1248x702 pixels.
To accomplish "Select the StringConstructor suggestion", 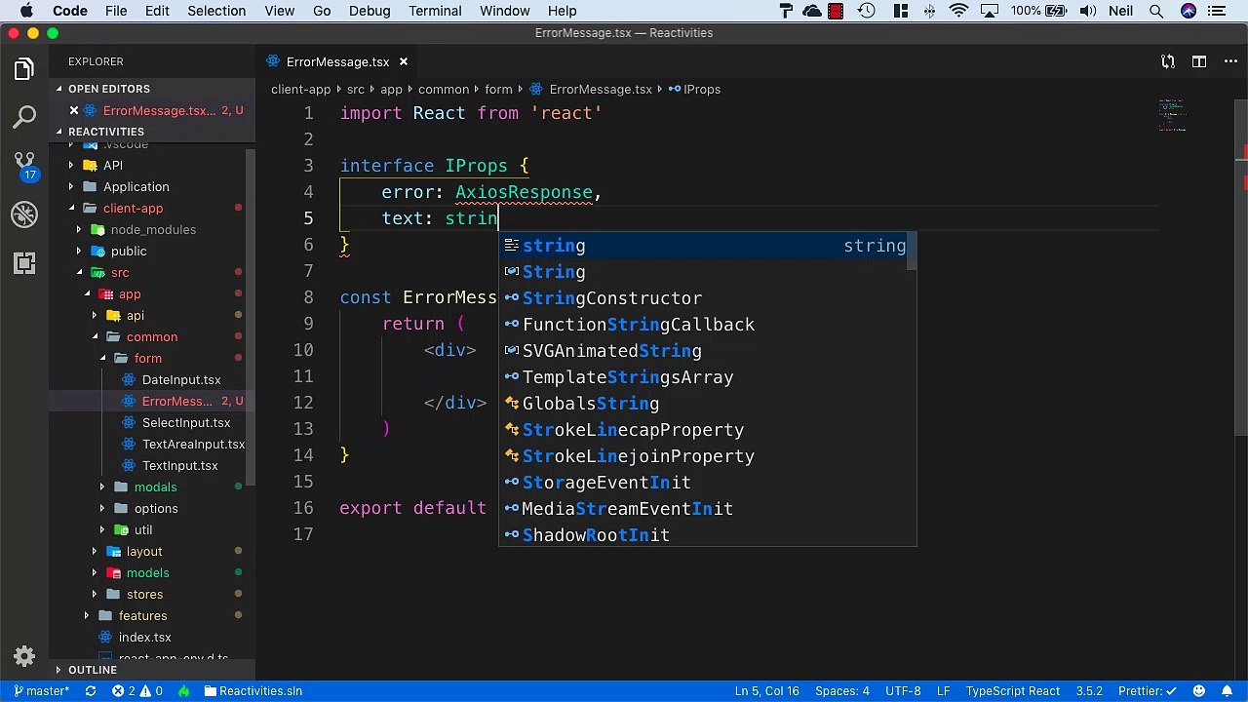I will pyautogui.click(x=707, y=298).
